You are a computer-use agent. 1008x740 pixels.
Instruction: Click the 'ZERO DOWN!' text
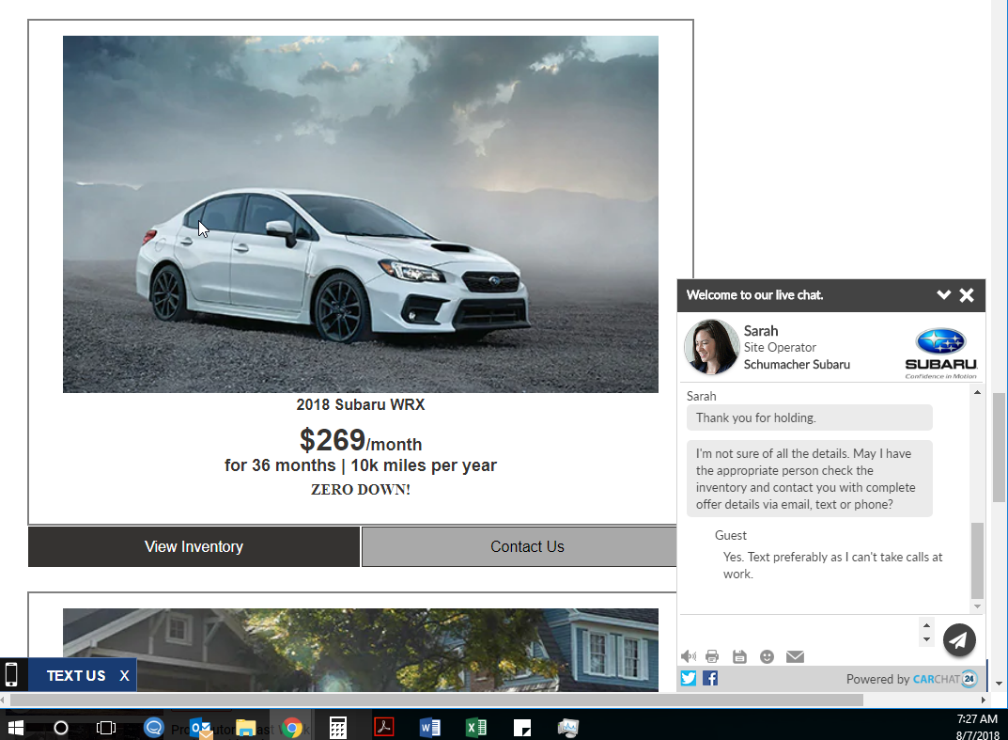click(361, 490)
